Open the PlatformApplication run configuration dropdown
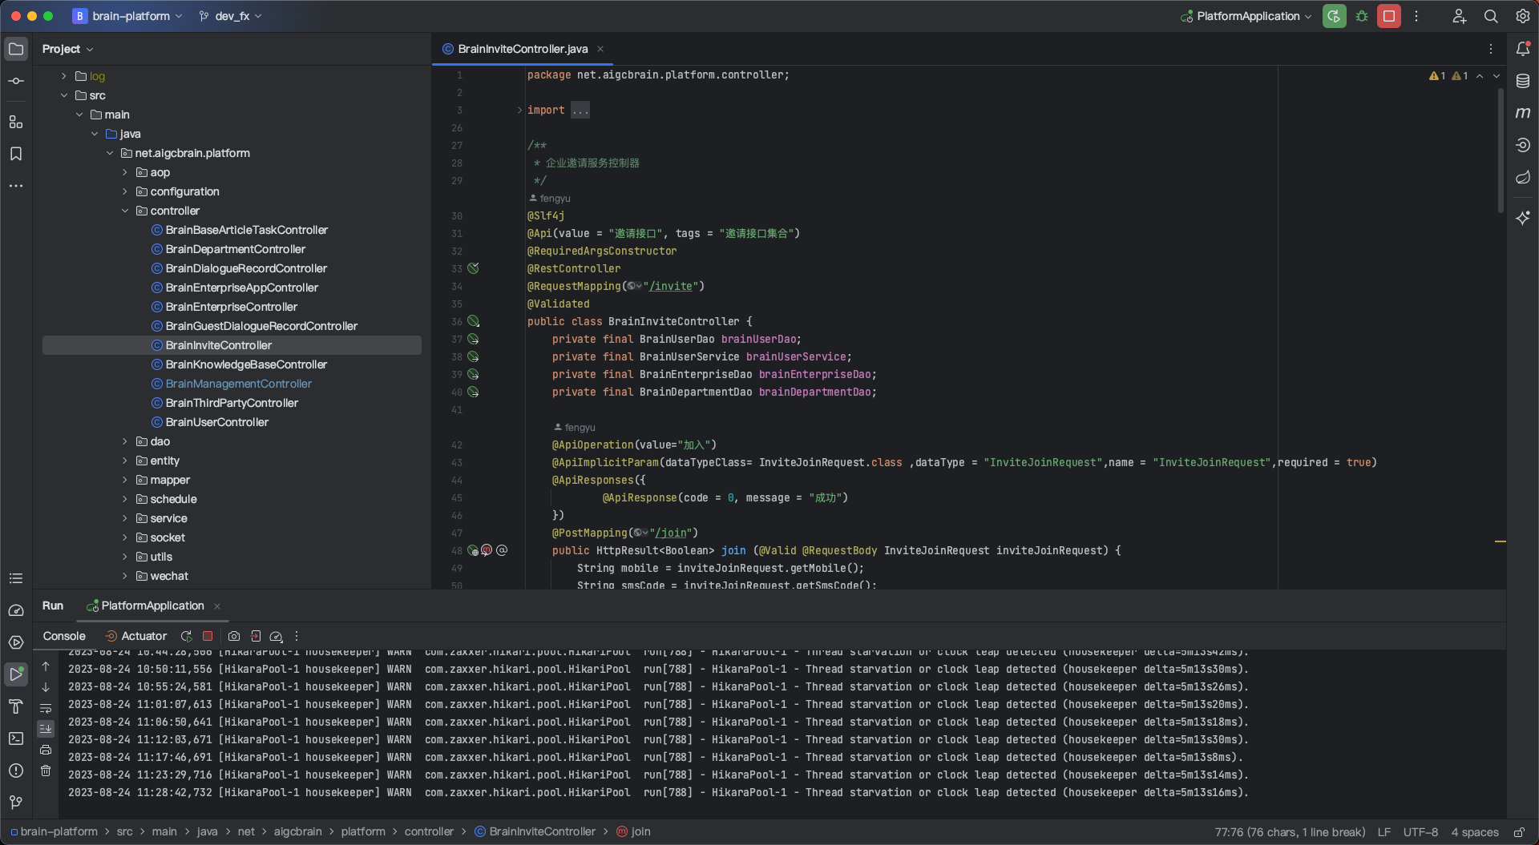The image size is (1539, 845). (1246, 16)
